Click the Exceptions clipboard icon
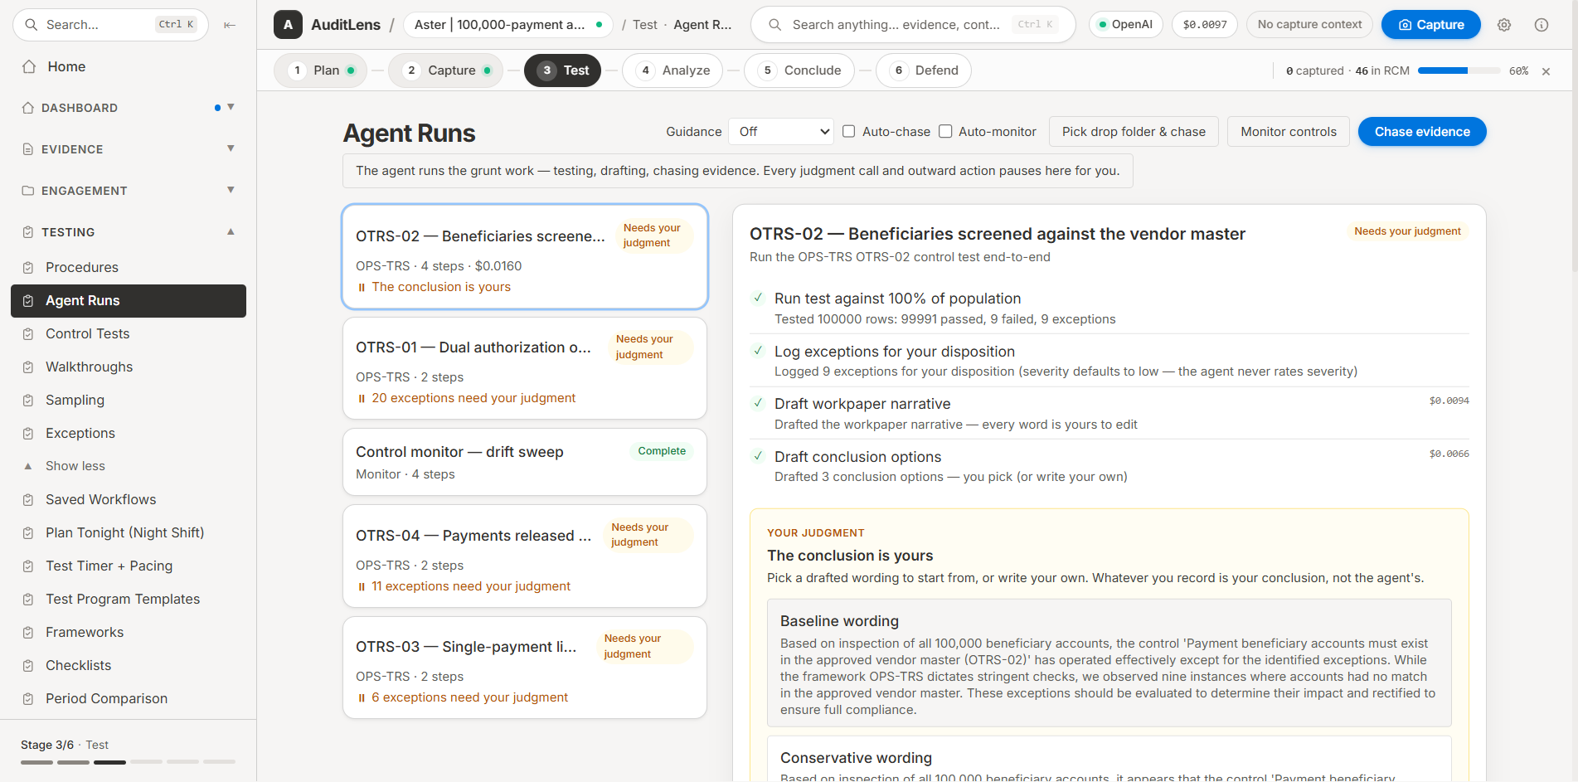This screenshot has width=1578, height=782. tap(28, 433)
